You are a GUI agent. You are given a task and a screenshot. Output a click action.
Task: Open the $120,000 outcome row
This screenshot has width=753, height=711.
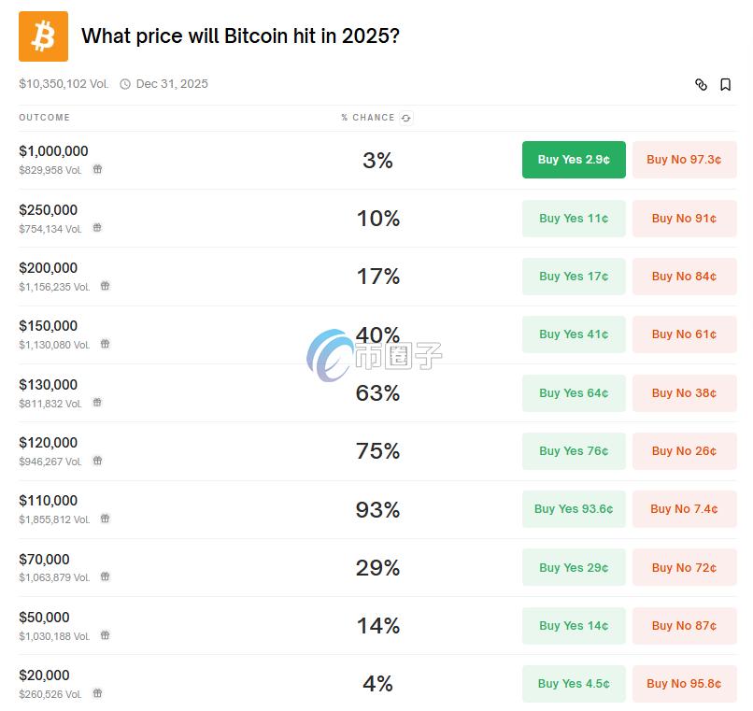click(48, 443)
